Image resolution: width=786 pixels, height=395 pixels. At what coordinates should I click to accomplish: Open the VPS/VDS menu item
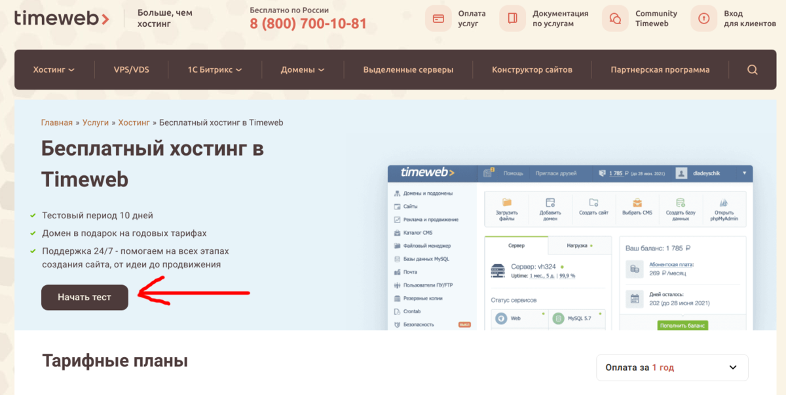tap(131, 70)
